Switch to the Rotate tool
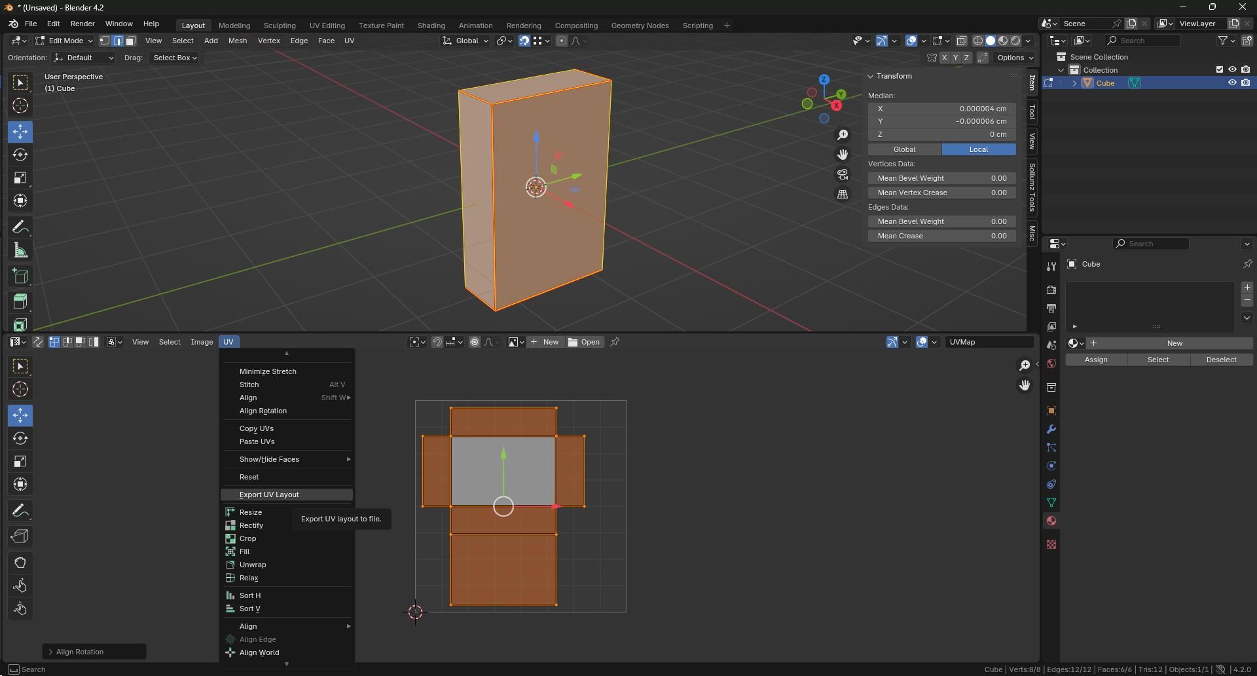1257x676 pixels. coord(20,155)
